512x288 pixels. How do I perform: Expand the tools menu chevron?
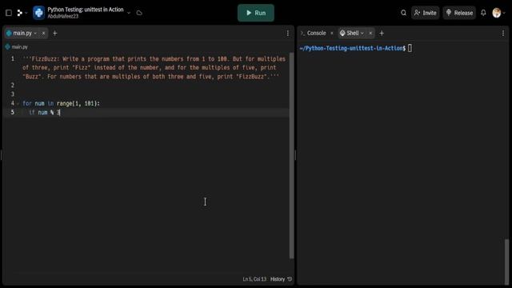26,13
